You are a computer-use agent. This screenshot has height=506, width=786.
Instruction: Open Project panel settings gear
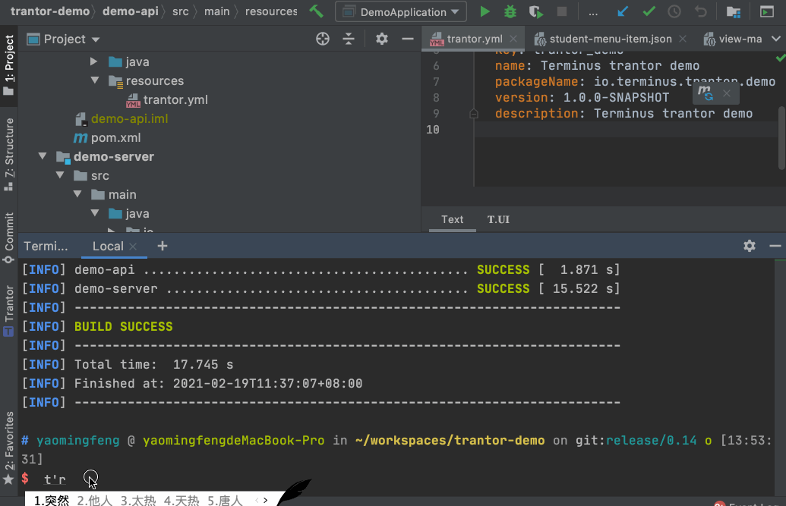[x=381, y=39]
